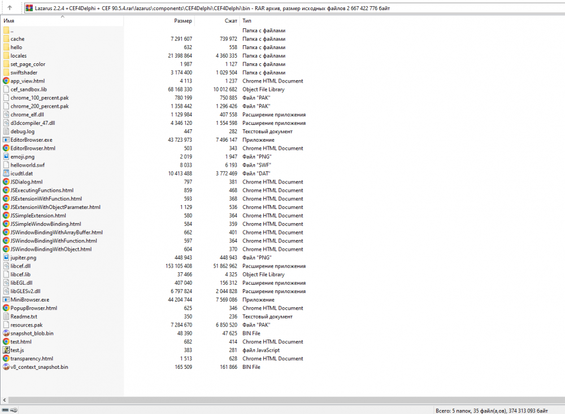Select d3dcompiler_47.dll file name

pyautogui.click(x=33, y=123)
